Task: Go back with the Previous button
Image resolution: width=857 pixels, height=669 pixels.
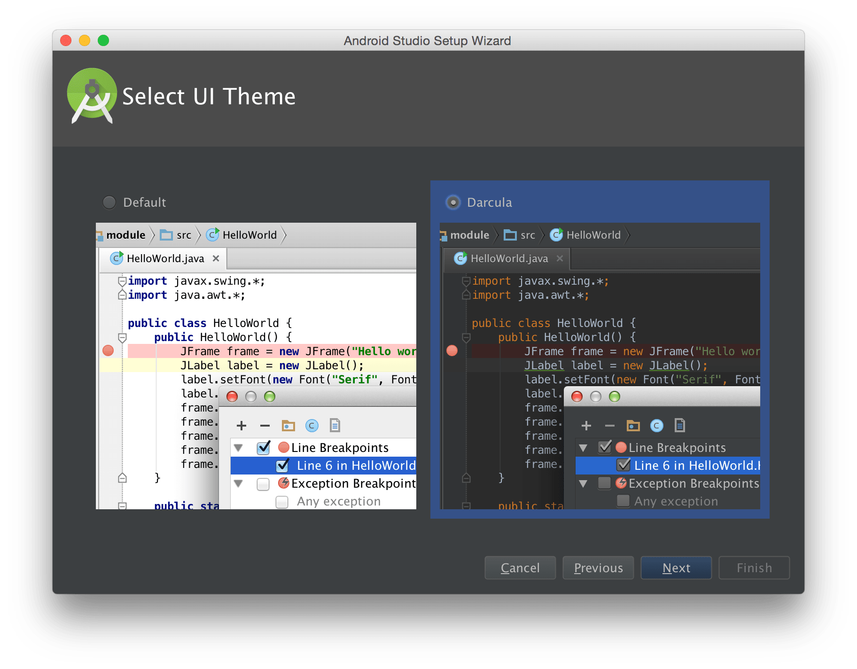Action: [x=598, y=568]
